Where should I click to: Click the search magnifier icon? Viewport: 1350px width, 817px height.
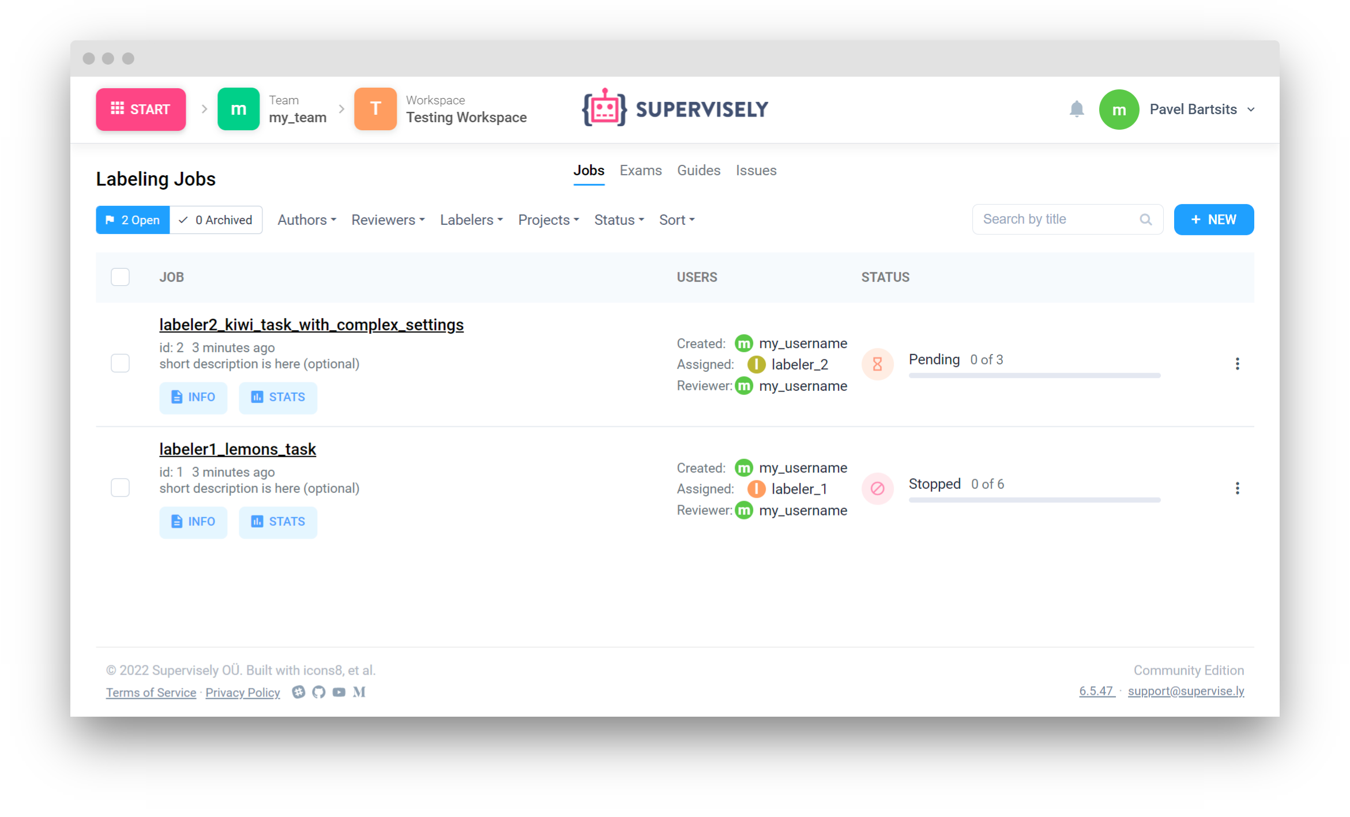1145,220
